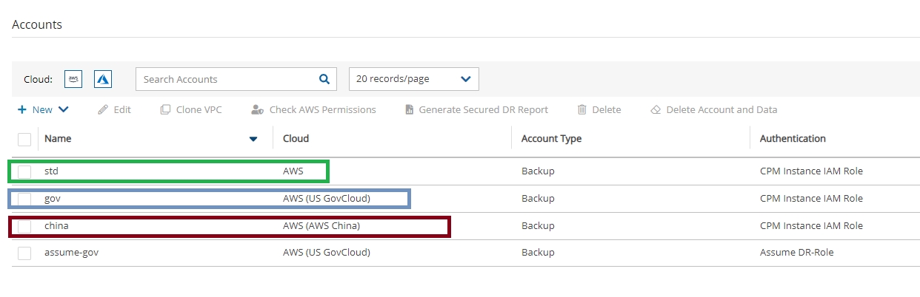Click the search magnifier icon

click(324, 79)
